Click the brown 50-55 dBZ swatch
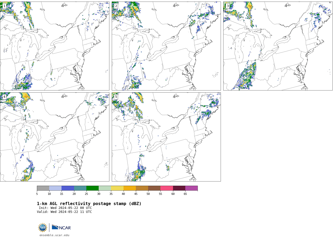Screen dimensions: 335x238 click(154, 188)
